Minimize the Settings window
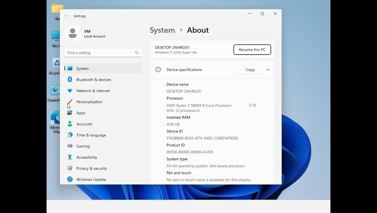The height and width of the screenshot is (213, 377). click(x=250, y=14)
